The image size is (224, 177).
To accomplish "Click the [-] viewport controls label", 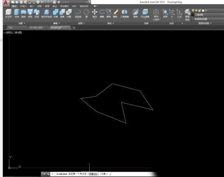I will [4, 32].
